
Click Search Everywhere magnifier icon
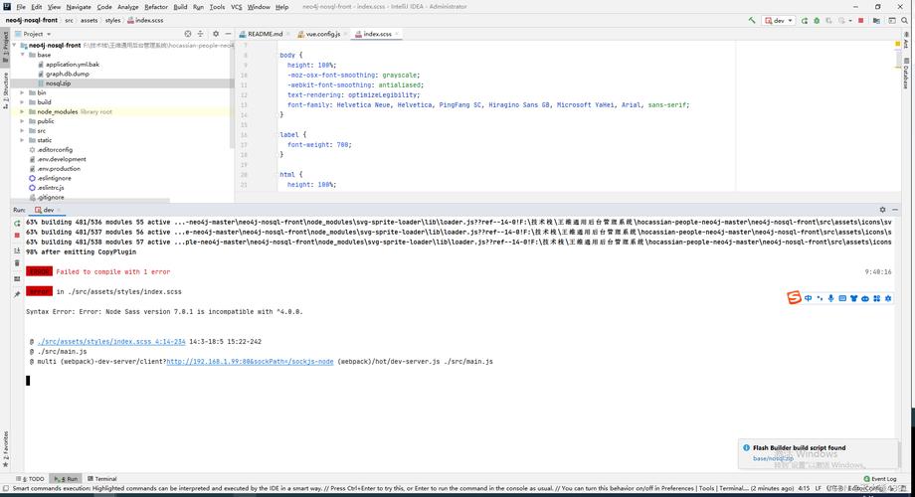click(x=904, y=21)
